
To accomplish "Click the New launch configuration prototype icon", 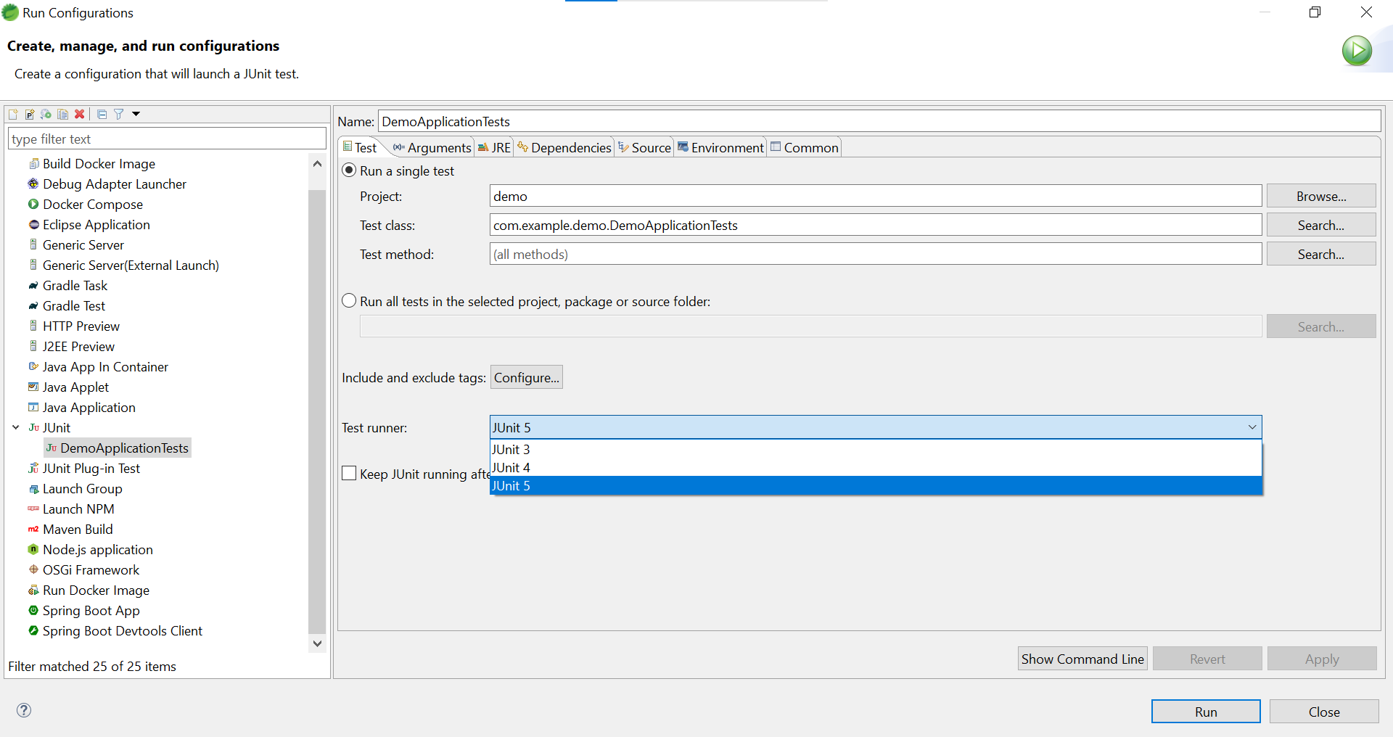I will (x=30, y=114).
